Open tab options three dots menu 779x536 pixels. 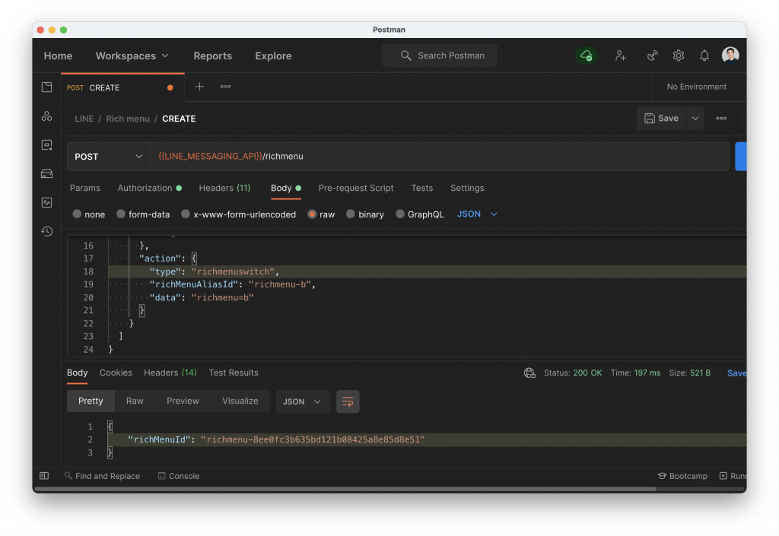225,87
